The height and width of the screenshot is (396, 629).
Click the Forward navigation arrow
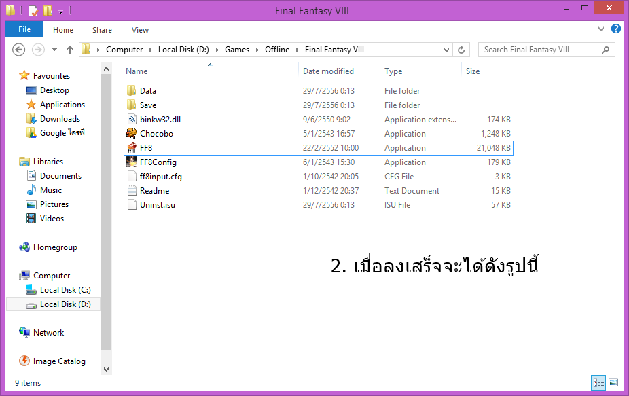click(x=38, y=50)
